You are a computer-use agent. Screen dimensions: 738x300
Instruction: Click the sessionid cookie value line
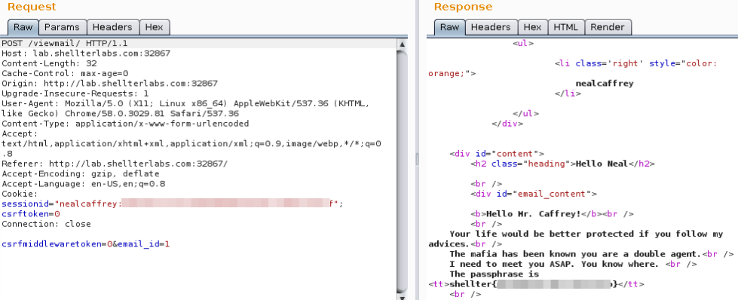[173, 204]
